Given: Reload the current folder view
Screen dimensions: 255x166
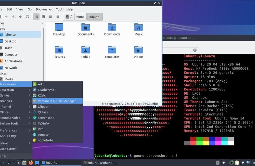Looking at the screenshot, I should (x=27, y=17).
